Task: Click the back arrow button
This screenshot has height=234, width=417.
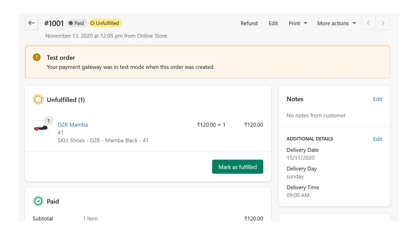Action: pos(32,23)
